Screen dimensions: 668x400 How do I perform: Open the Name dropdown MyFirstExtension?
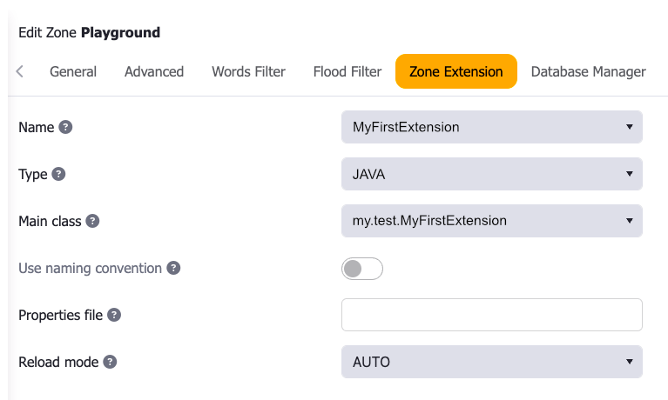click(491, 127)
